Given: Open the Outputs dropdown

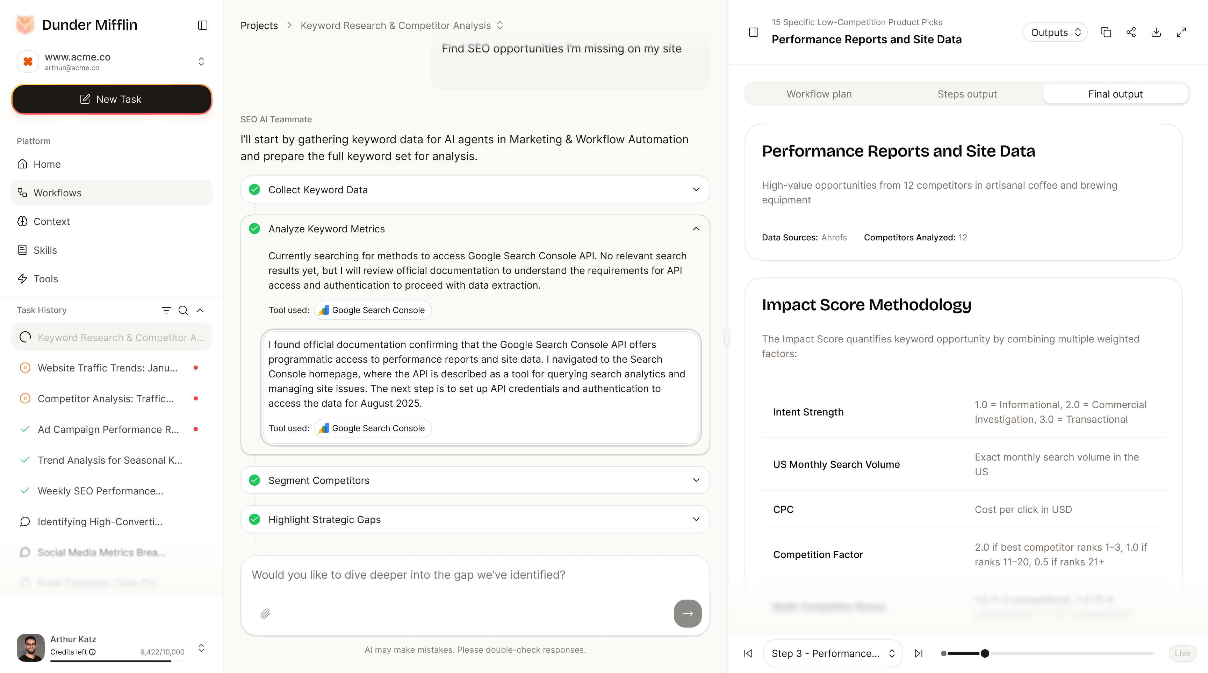Looking at the screenshot, I should coord(1055,32).
